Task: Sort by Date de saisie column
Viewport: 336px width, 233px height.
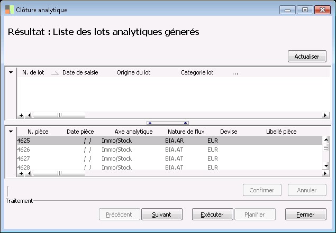Action: (80, 72)
